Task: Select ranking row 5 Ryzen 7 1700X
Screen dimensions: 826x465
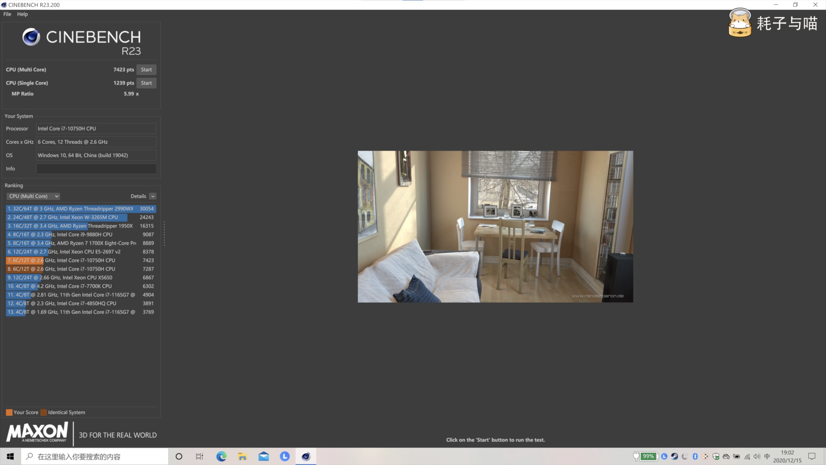Action: pyautogui.click(x=81, y=243)
